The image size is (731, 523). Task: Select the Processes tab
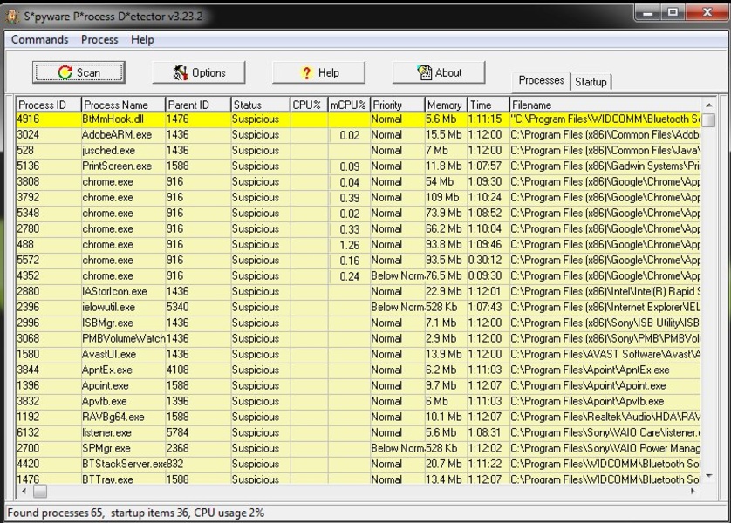point(541,80)
